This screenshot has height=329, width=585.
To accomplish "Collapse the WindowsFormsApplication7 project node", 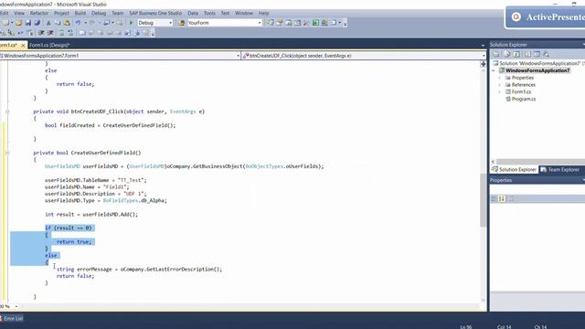I will 494,70.
